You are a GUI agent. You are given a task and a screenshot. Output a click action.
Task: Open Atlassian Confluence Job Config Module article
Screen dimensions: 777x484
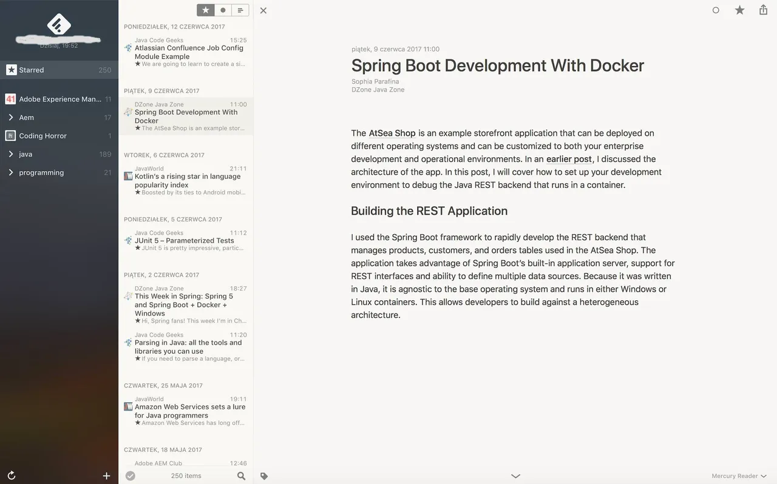[186, 52]
